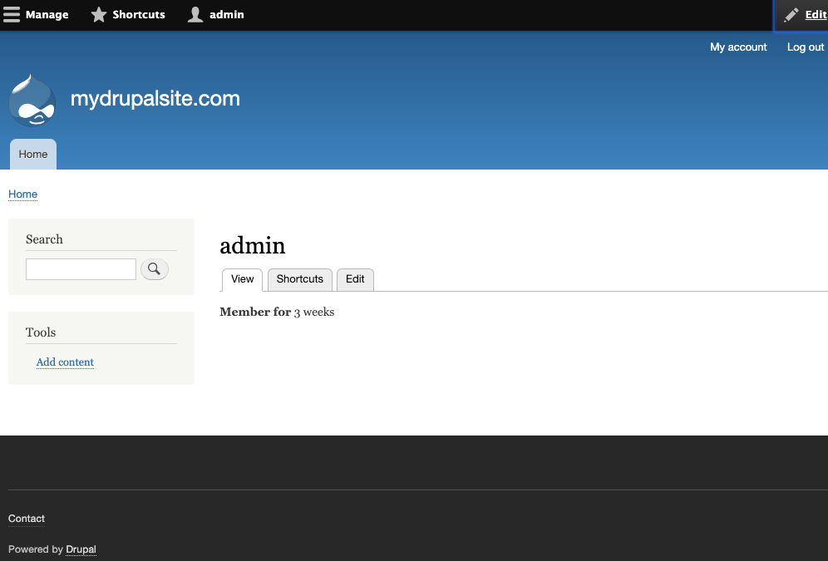Screen dimensions: 828x561
Task: Click the Drupal droplet logo
Action: (x=32, y=101)
